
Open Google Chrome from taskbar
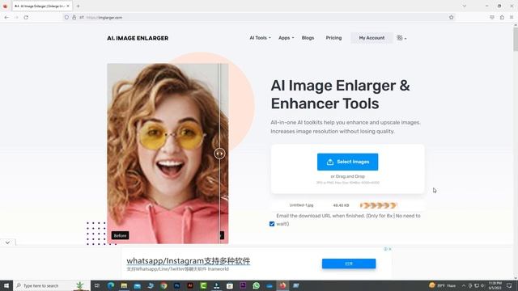click(163, 285)
